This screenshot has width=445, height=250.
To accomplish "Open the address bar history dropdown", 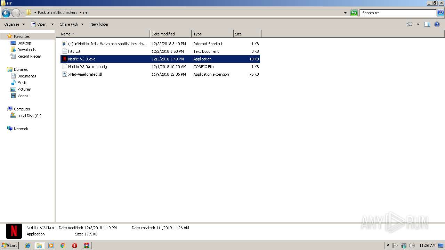I will [x=345, y=13].
